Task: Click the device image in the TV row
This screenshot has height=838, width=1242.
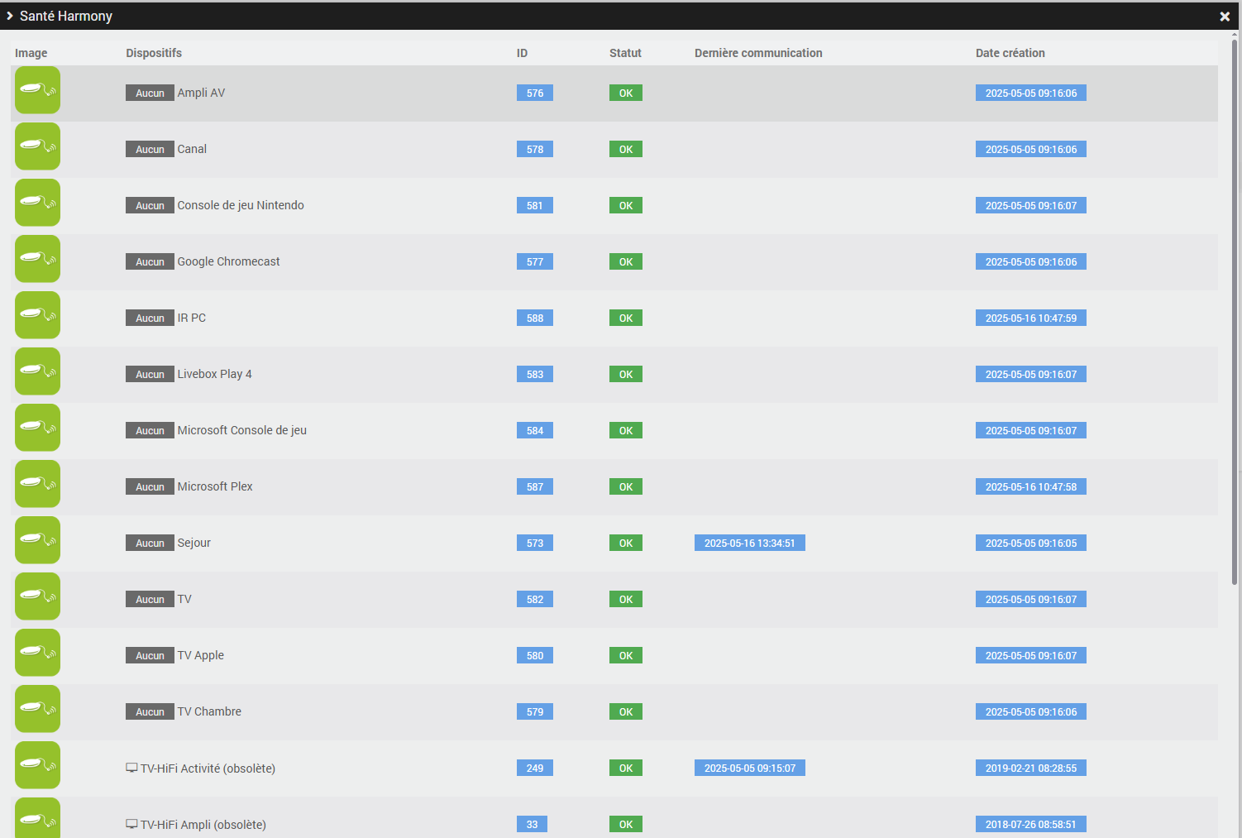Action: [x=37, y=596]
